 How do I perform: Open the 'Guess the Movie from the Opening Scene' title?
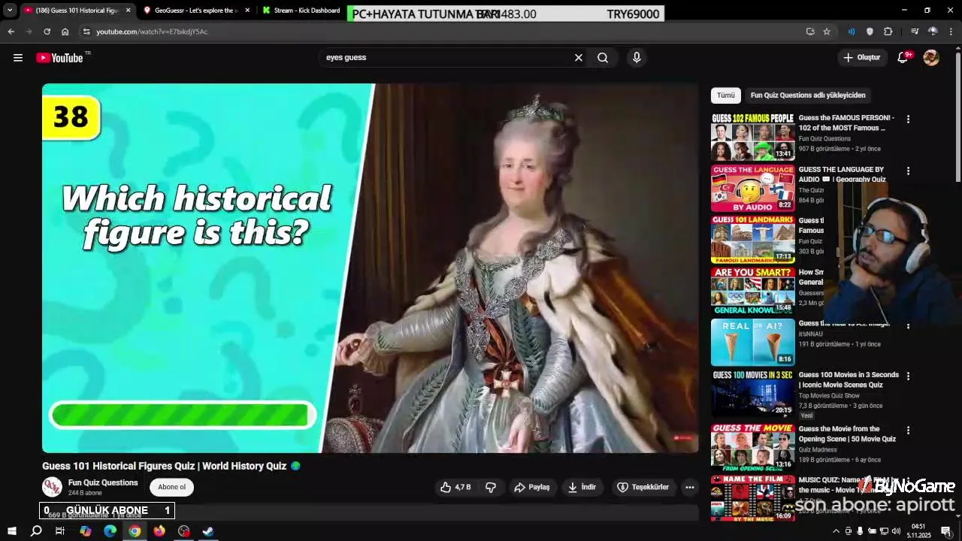(x=848, y=434)
